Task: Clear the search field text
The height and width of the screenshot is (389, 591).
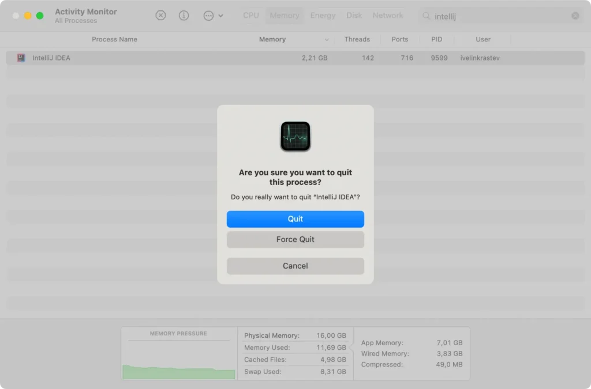Action: point(575,16)
